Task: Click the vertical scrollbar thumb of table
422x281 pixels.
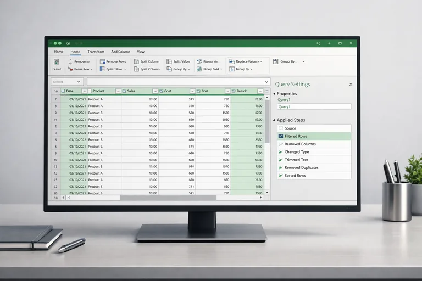Action: [x=267, y=121]
